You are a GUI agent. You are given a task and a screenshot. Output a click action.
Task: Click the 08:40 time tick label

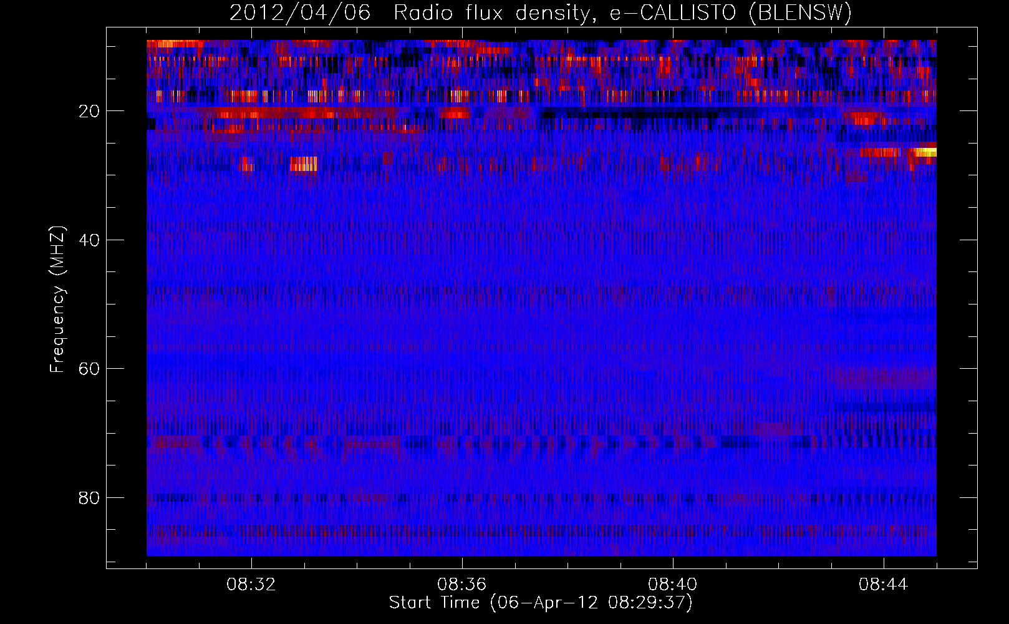point(673,585)
